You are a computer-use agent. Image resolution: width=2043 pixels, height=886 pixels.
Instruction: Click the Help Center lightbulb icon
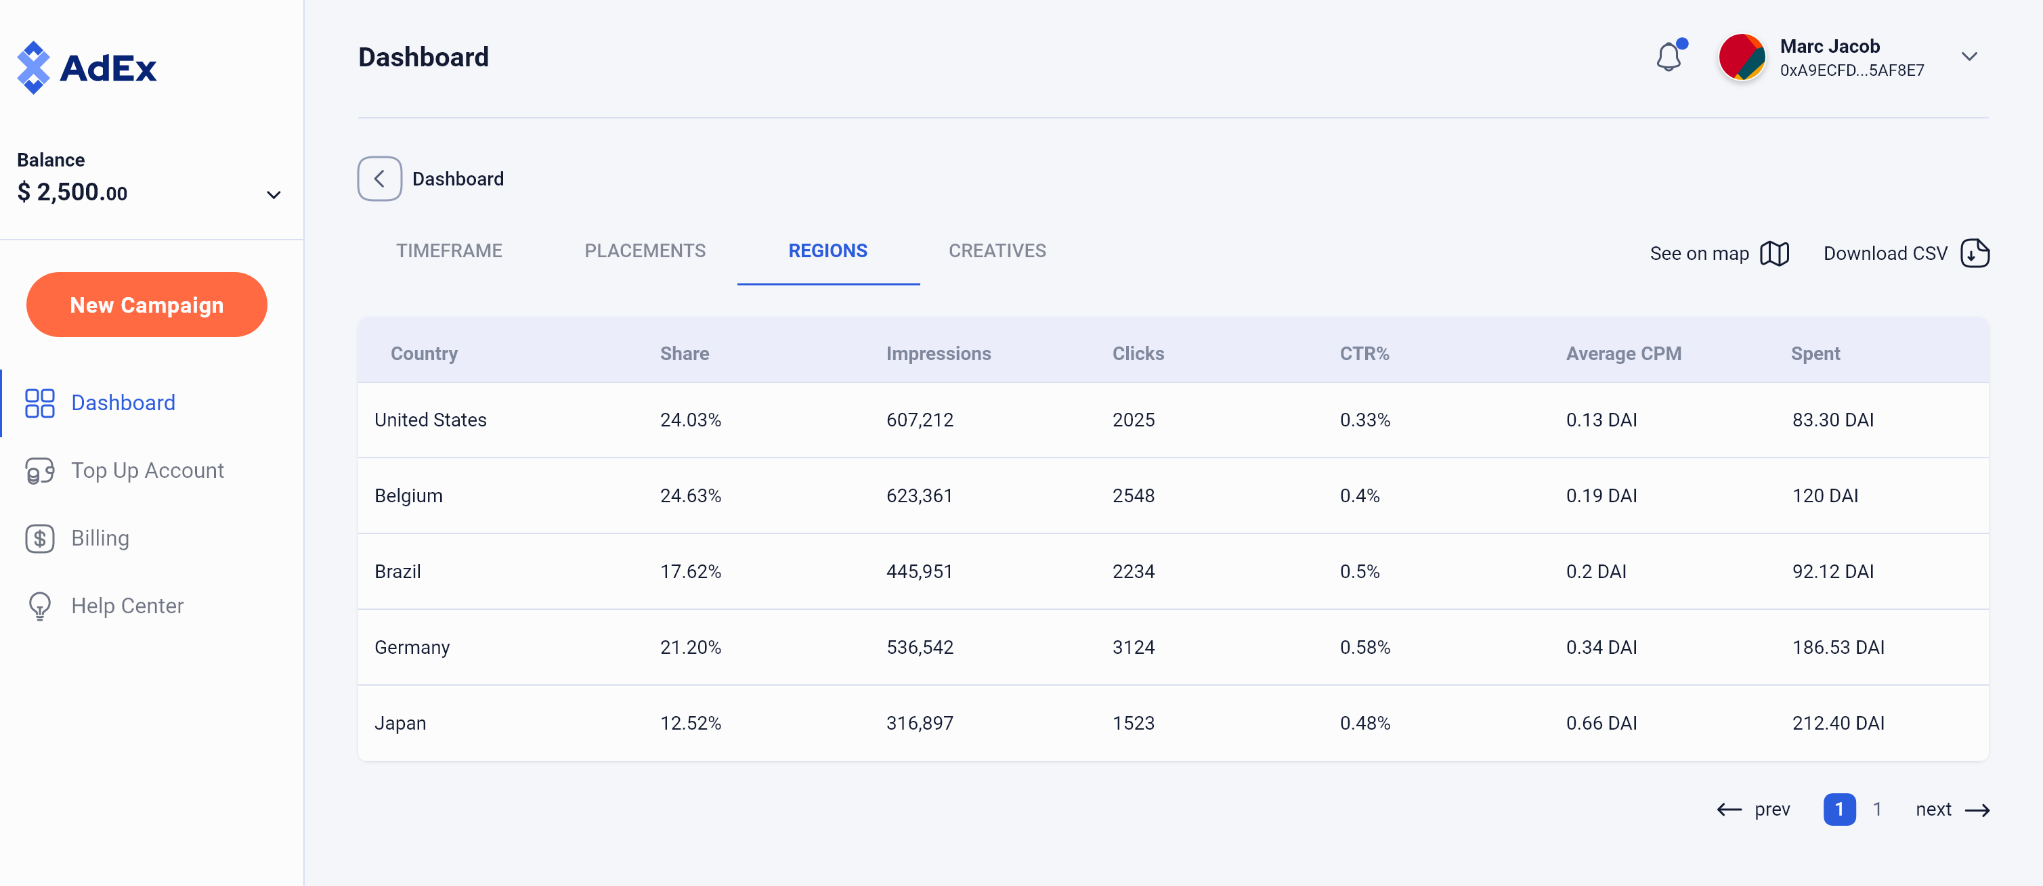click(x=41, y=606)
